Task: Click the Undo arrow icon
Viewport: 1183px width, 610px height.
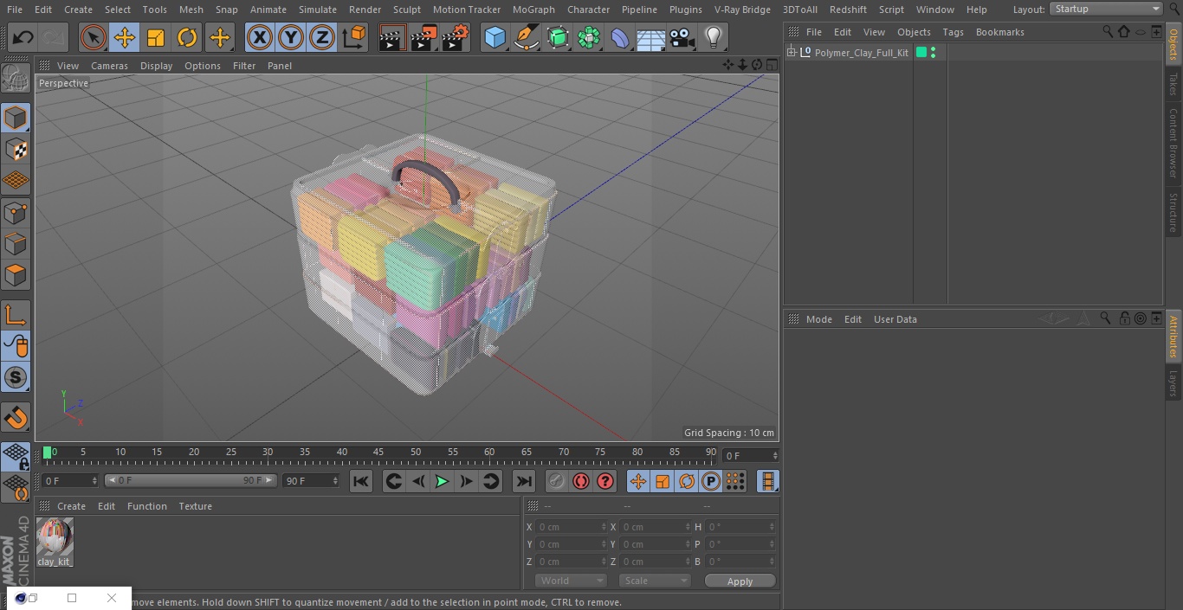Action: click(x=23, y=38)
